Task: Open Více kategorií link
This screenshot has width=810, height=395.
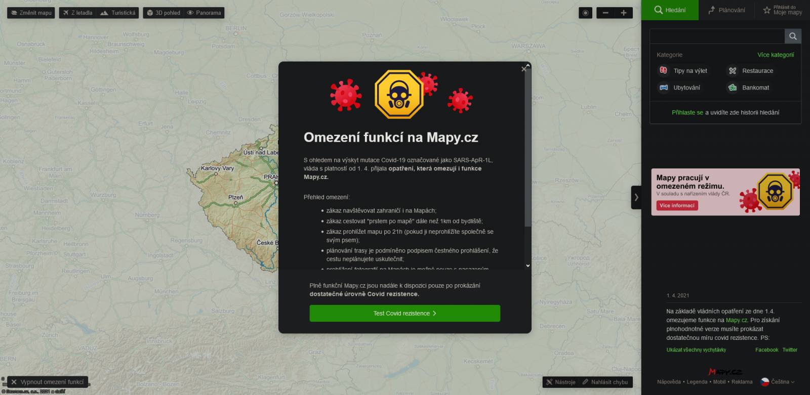Action: [776, 55]
